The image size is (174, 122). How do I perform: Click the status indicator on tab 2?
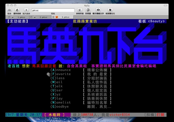(35, 17)
